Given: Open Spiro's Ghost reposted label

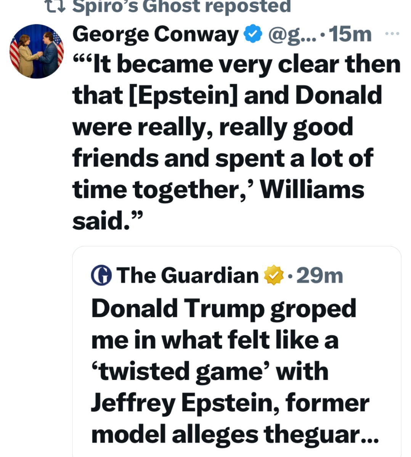Looking at the screenshot, I should click(181, 6).
